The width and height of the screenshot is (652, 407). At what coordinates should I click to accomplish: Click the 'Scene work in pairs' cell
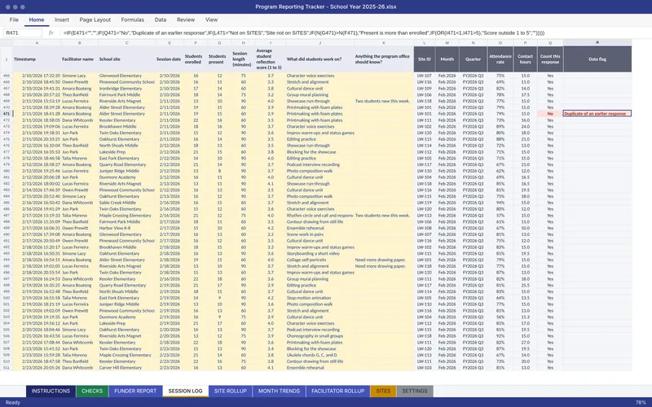(320, 234)
